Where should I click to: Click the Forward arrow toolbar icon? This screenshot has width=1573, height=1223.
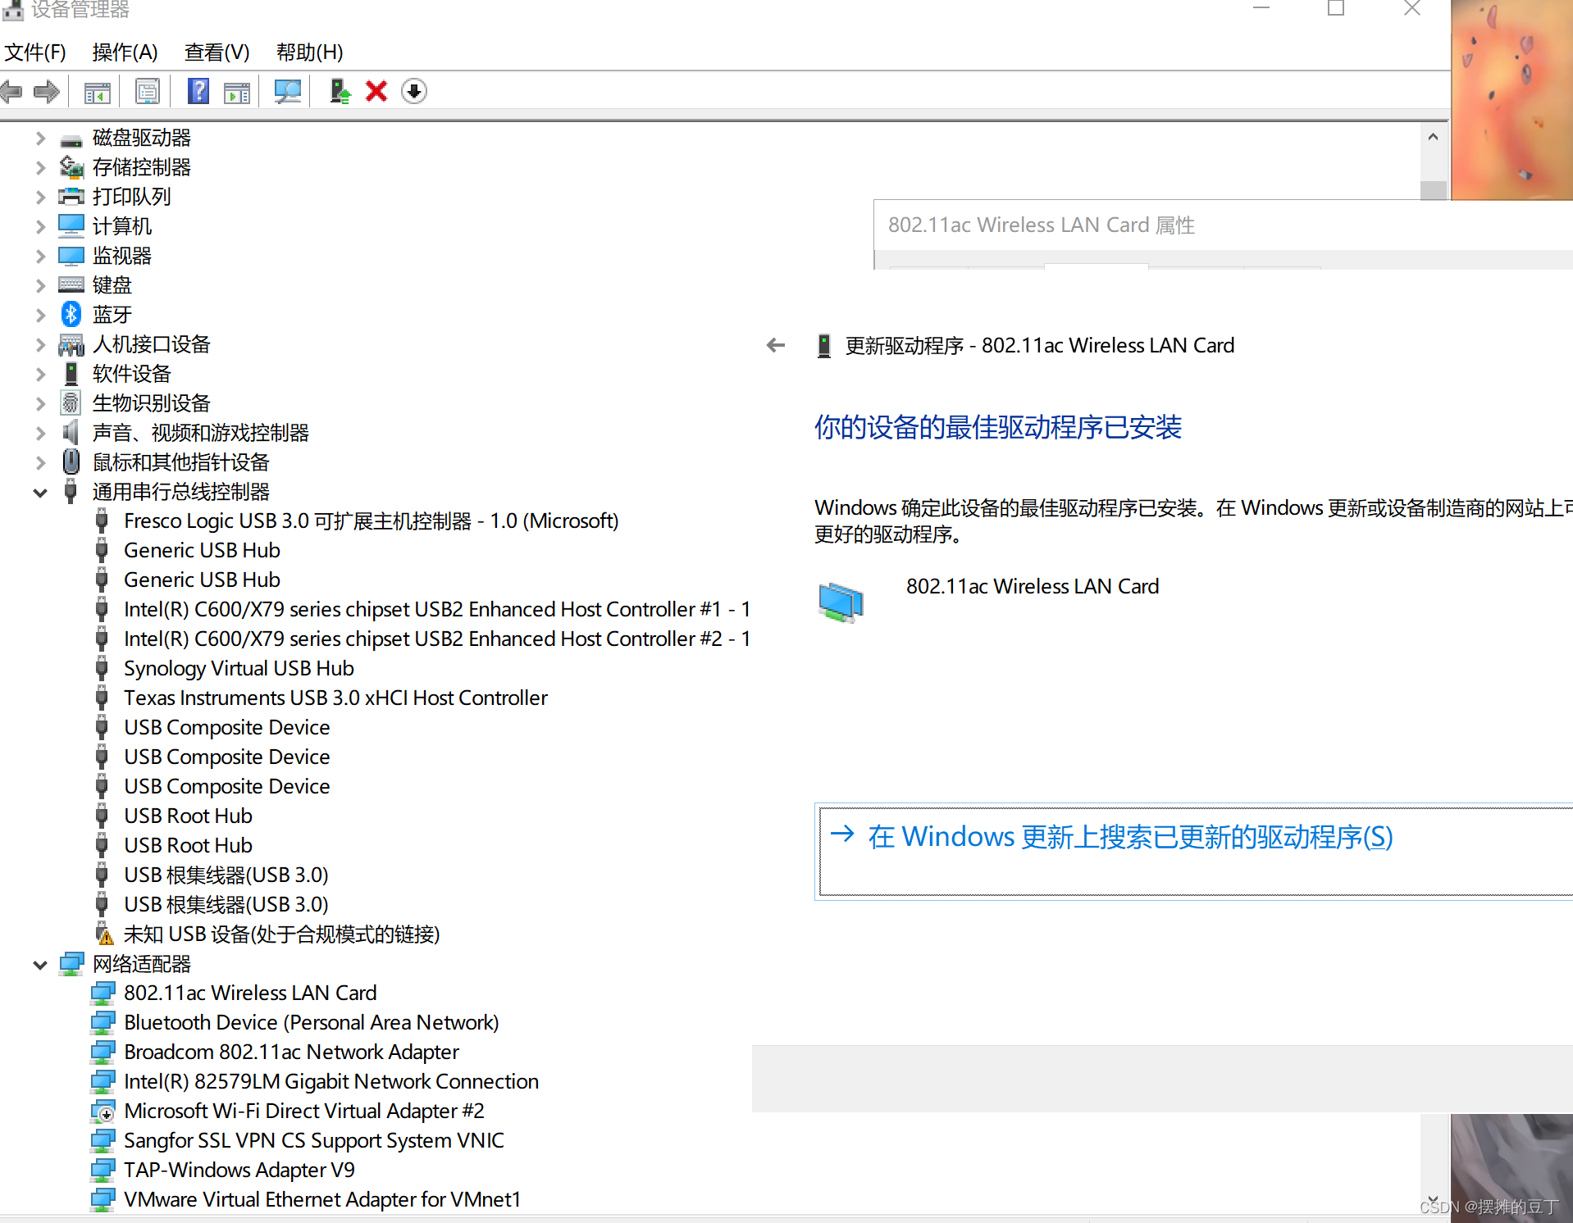pos(47,91)
